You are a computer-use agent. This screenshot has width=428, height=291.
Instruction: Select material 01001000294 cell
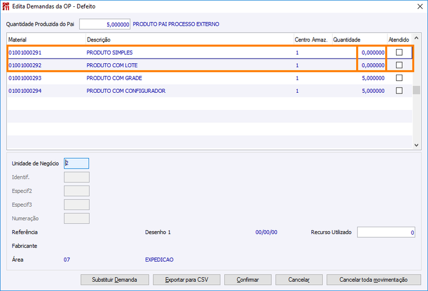[x=25, y=91]
